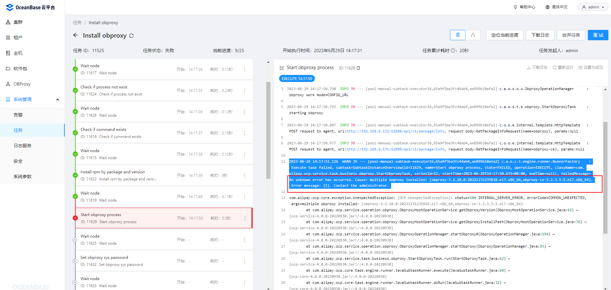Open more menu for Wait node 11619

[245, 197]
